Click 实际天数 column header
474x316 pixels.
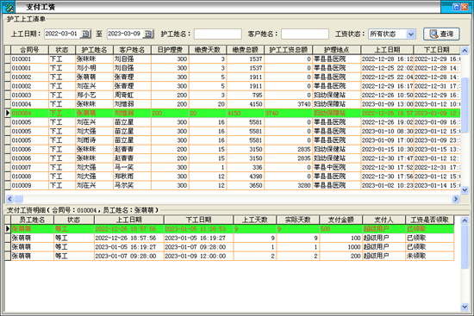[298, 220]
